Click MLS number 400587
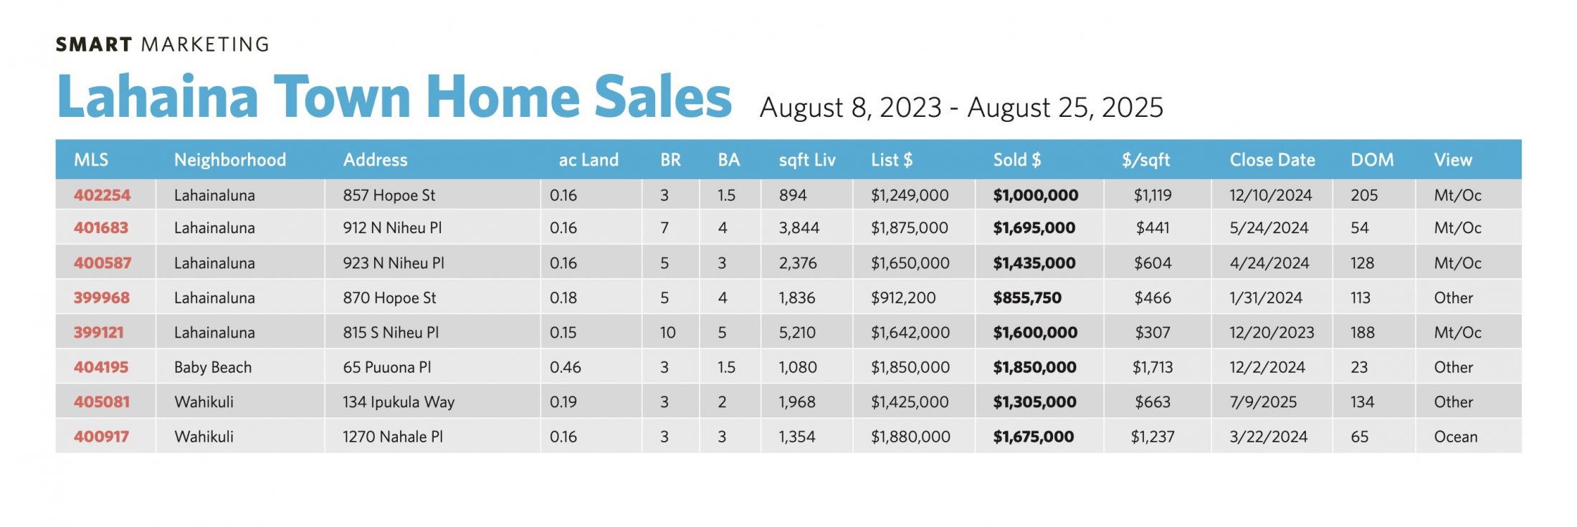The image size is (1577, 527). 103,263
